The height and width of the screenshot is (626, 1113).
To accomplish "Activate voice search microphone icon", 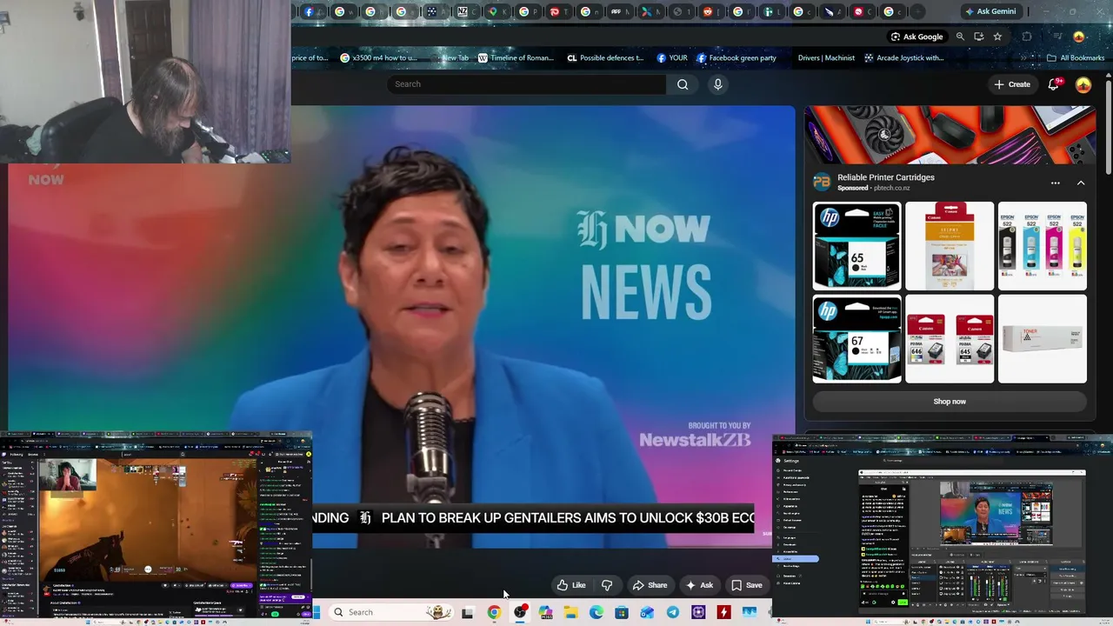I will pyautogui.click(x=717, y=84).
